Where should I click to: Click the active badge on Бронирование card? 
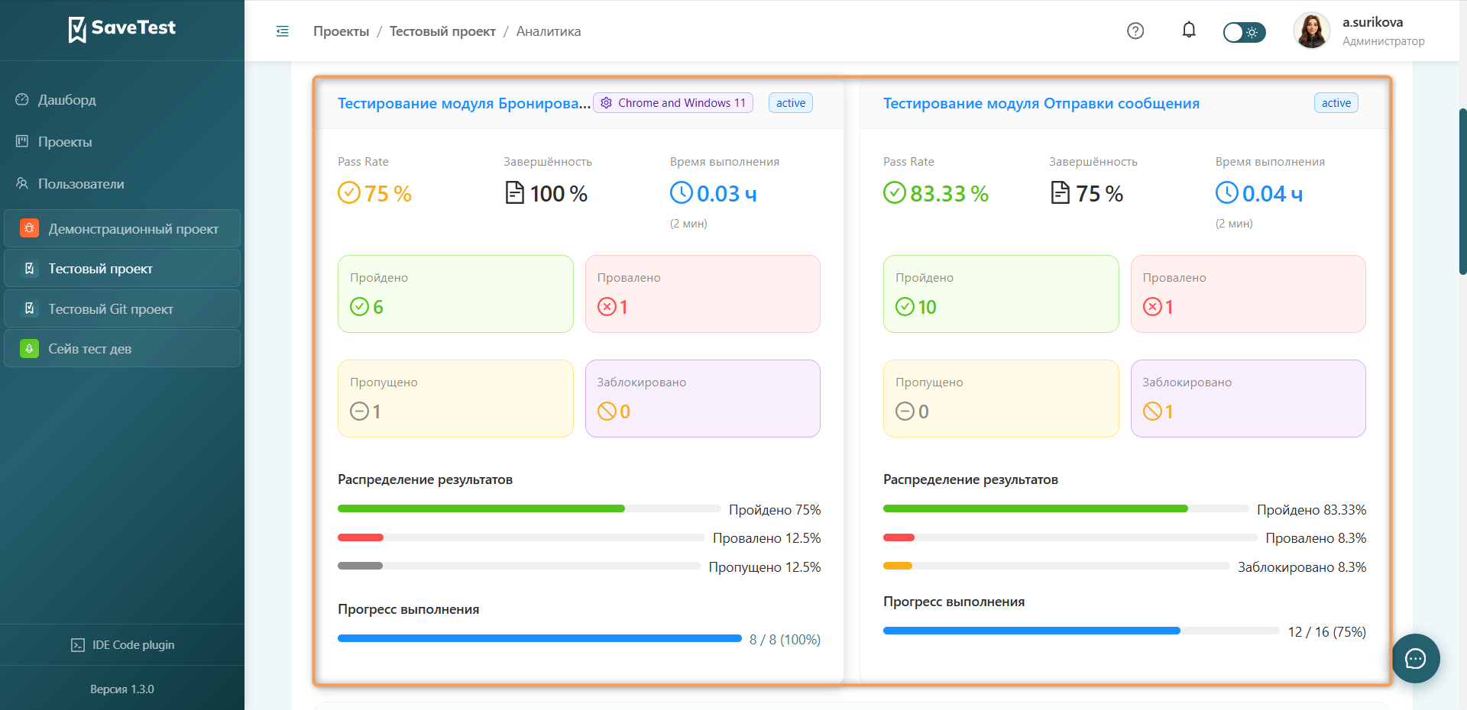coord(791,103)
